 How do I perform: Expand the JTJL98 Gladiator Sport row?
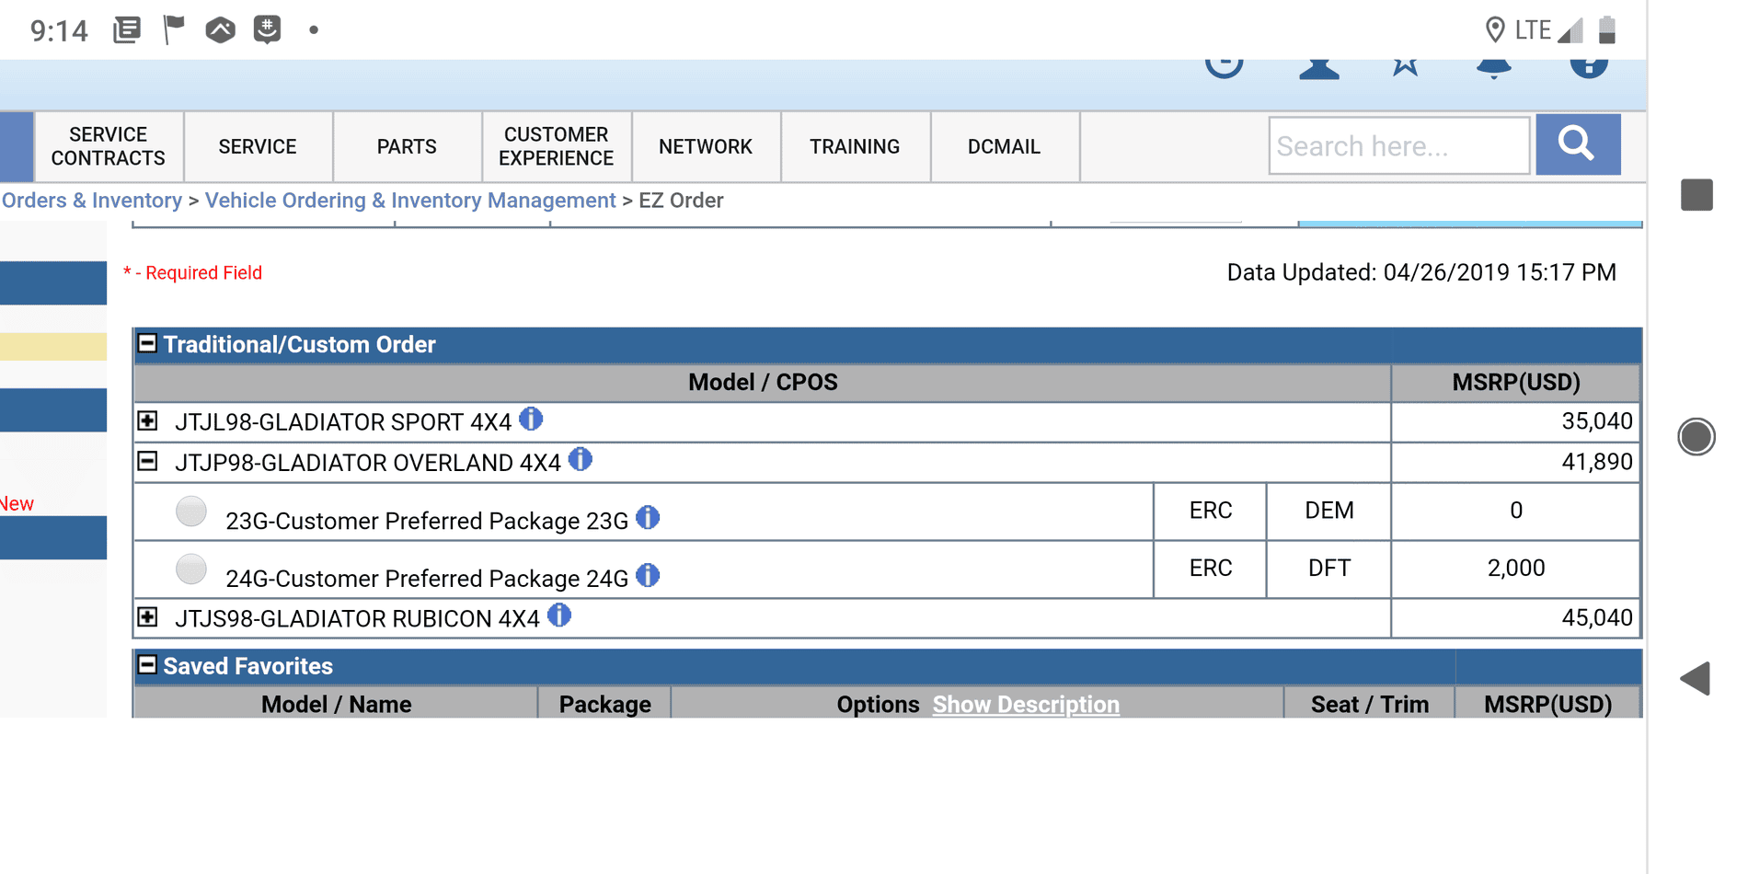click(x=147, y=421)
